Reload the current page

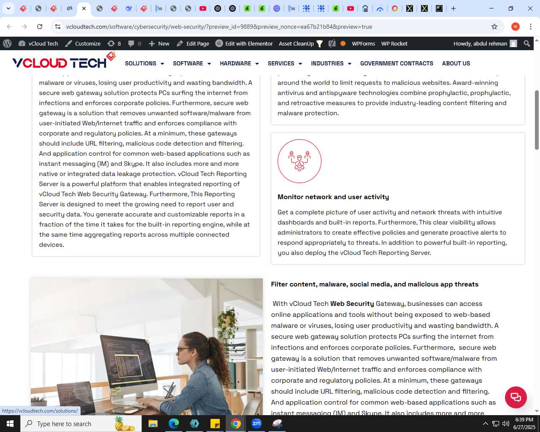pyautogui.click(x=40, y=27)
